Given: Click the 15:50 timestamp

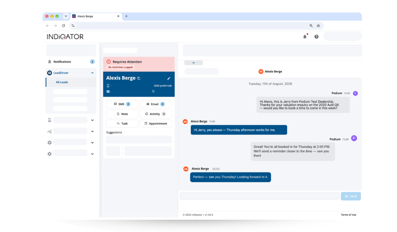Looking at the screenshot, I should click(x=216, y=169).
